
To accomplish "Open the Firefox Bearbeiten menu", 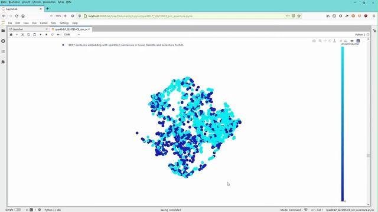I will tap(14, 2).
